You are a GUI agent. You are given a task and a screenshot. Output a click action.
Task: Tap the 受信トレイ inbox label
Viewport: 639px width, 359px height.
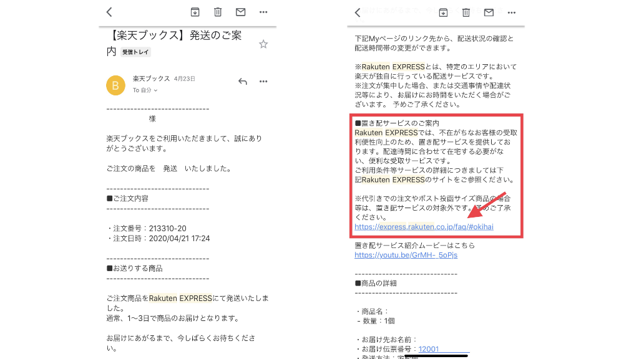tap(135, 52)
